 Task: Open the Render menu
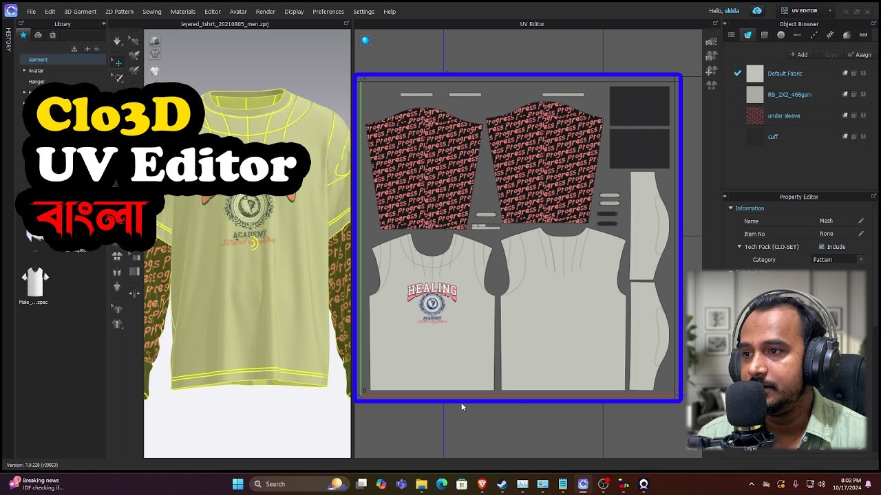coord(265,12)
